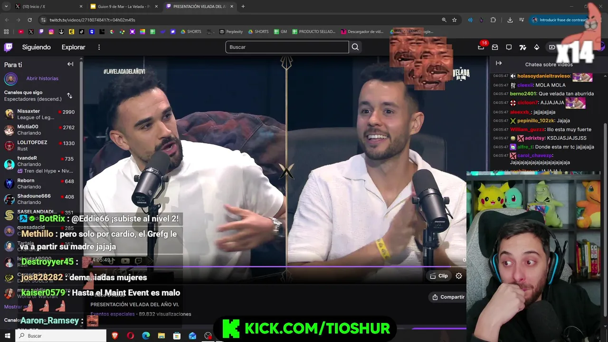The image size is (608, 342).
Task: Open the Twitch three-dot more menu
Action: (x=99, y=47)
